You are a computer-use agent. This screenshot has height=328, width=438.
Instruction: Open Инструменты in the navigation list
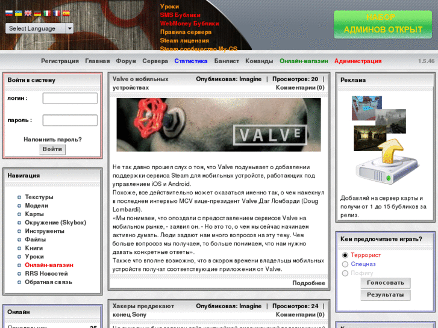45,231
